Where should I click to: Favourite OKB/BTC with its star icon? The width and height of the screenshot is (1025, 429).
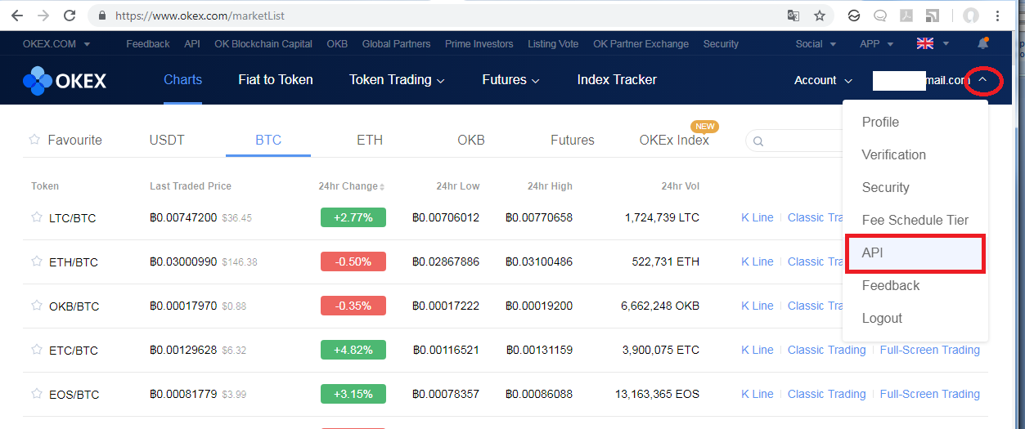coord(36,306)
